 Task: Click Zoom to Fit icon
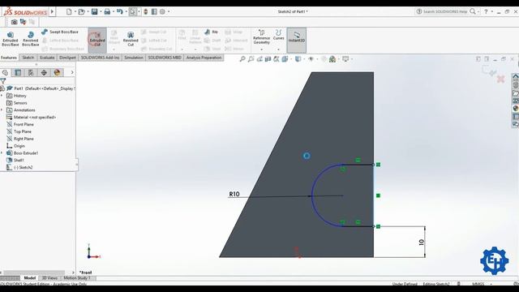tap(242, 59)
